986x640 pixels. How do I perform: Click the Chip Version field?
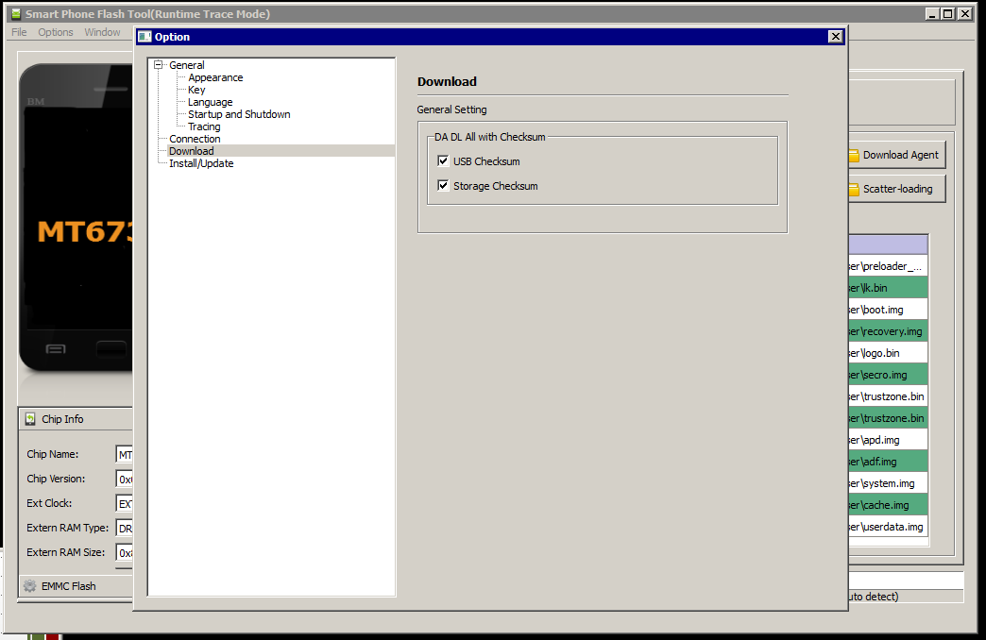[125, 479]
